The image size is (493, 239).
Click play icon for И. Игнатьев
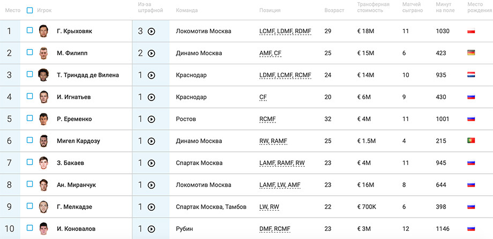coord(152,97)
